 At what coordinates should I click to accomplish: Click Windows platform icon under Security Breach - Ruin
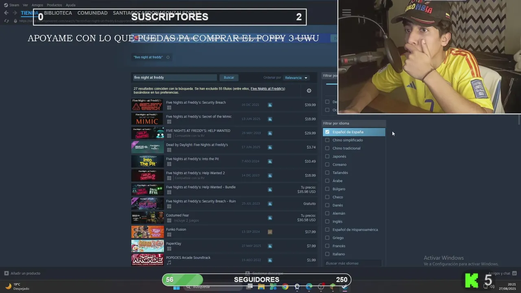point(169,206)
